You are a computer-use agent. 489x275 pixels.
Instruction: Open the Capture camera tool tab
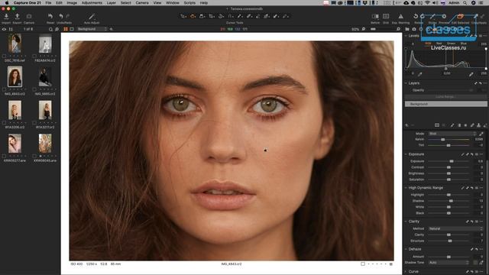pos(414,29)
